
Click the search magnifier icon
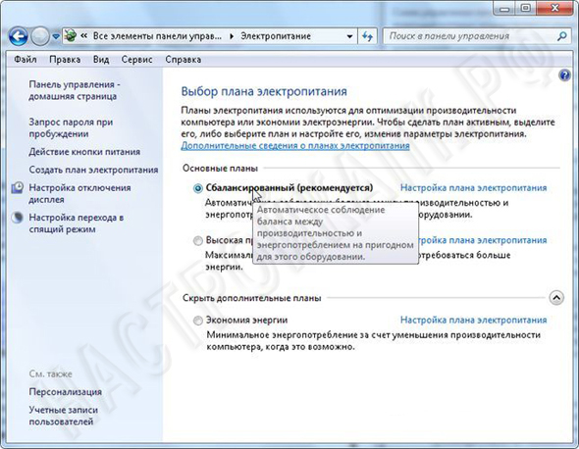561,36
